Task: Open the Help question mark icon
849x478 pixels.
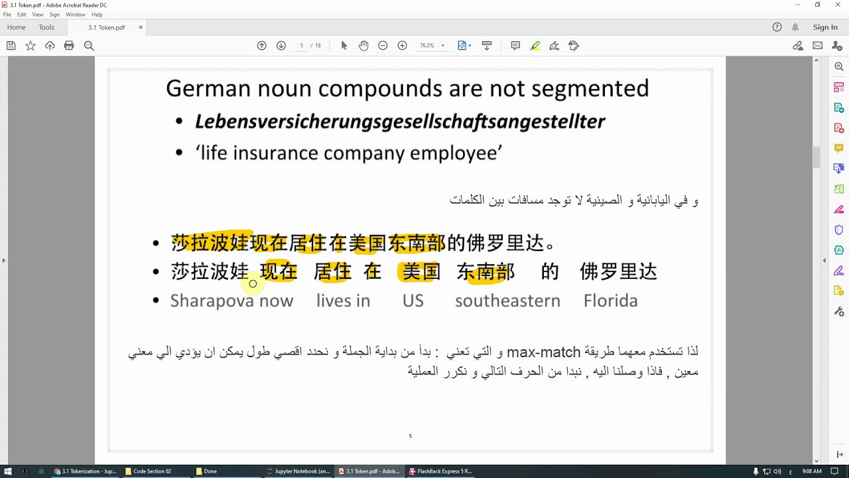Action: tap(777, 27)
